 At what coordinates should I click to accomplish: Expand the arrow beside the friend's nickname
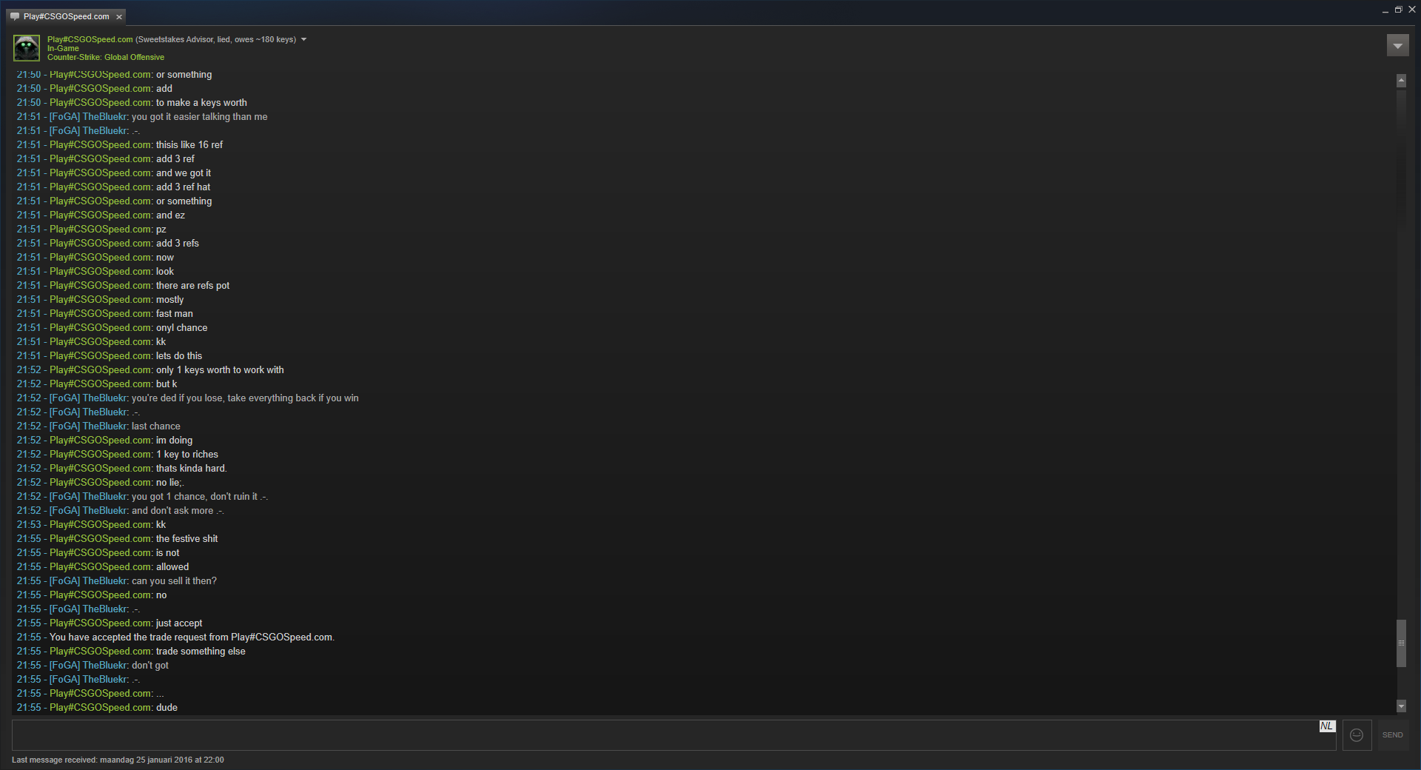tap(303, 39)
